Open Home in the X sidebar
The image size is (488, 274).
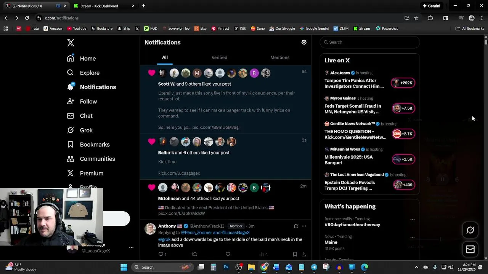(x=81, y=59)
